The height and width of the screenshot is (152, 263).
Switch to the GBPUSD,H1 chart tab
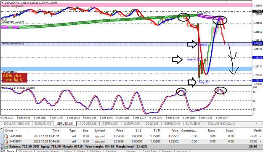click(x=172, y=124)
